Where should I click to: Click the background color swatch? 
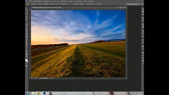[x=27, y=61]
